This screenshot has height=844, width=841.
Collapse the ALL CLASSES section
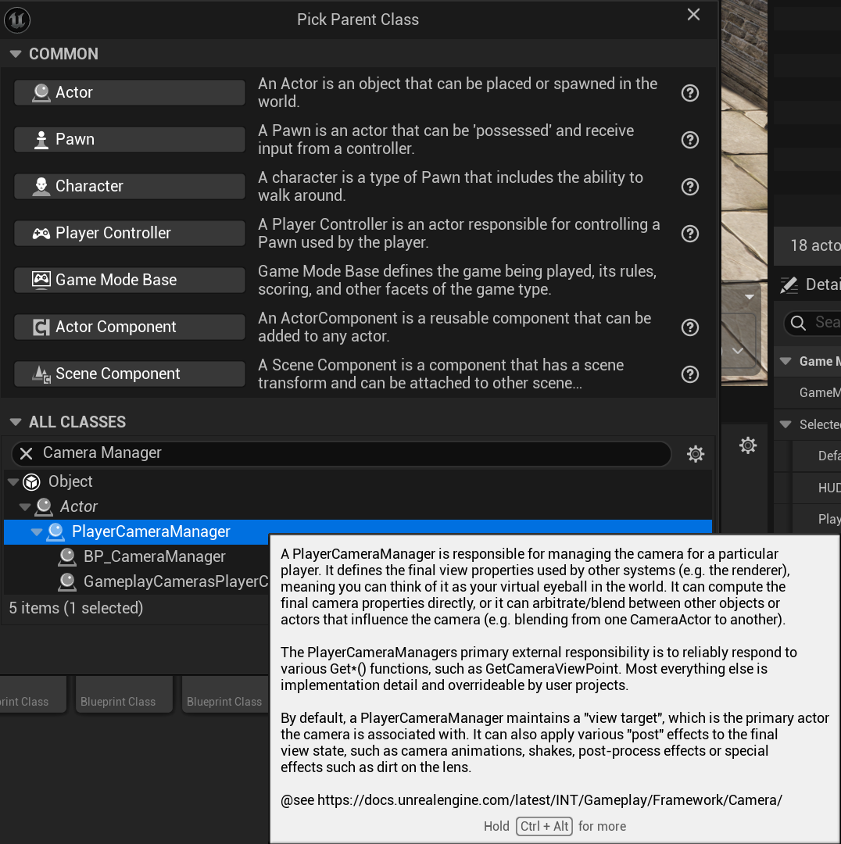coord(16,422)
